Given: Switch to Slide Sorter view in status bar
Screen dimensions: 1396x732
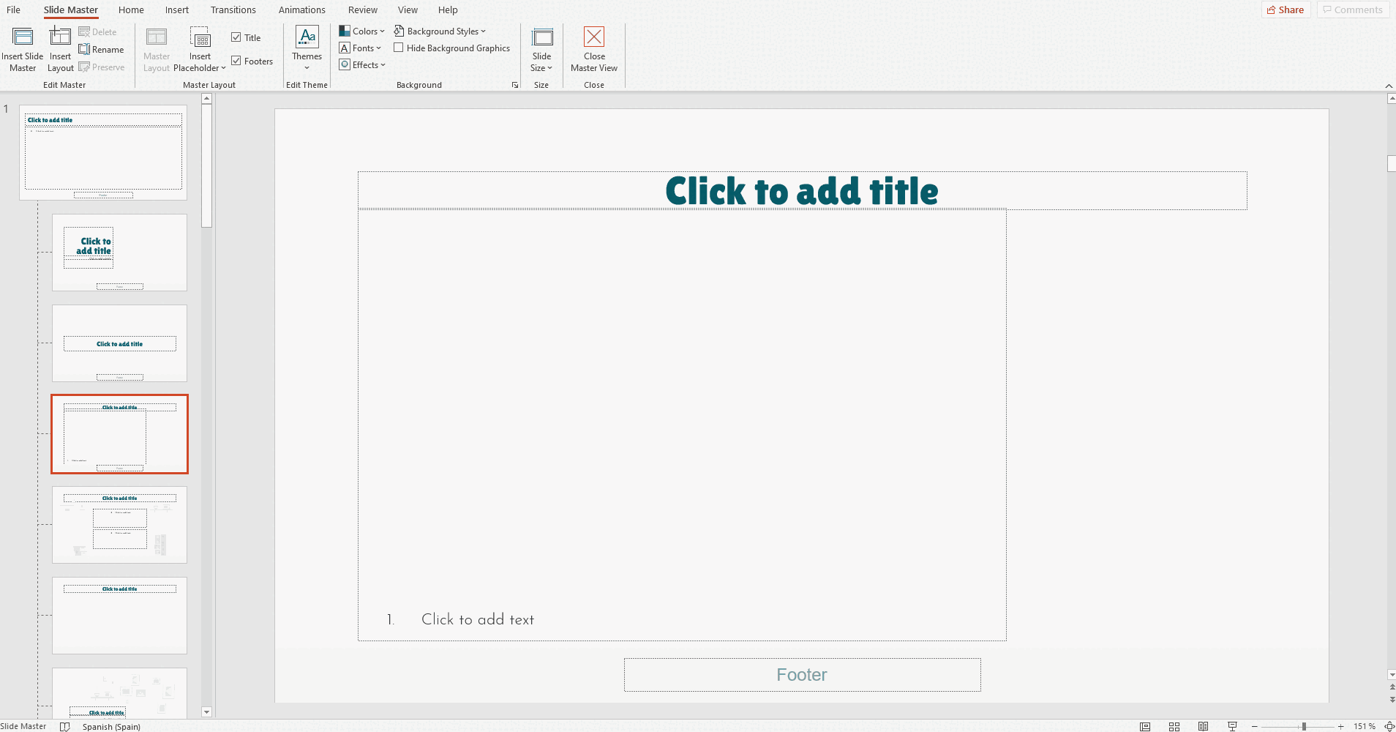Looking at the screenshot, I should [1174, 726].
